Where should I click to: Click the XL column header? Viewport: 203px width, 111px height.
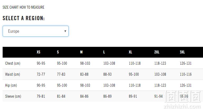point(130,52)
